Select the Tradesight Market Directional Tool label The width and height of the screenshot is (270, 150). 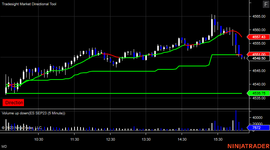(29, 4)
